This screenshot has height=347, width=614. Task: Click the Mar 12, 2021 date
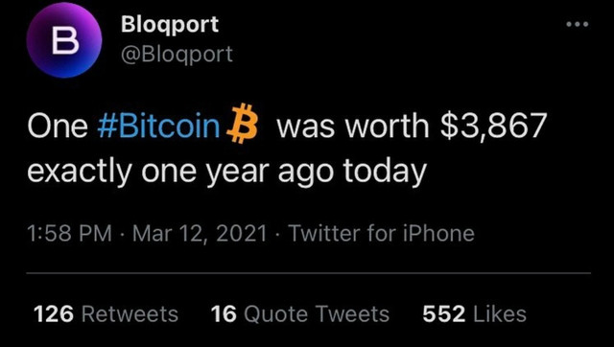pyautogui.click(x=200, y=234)
